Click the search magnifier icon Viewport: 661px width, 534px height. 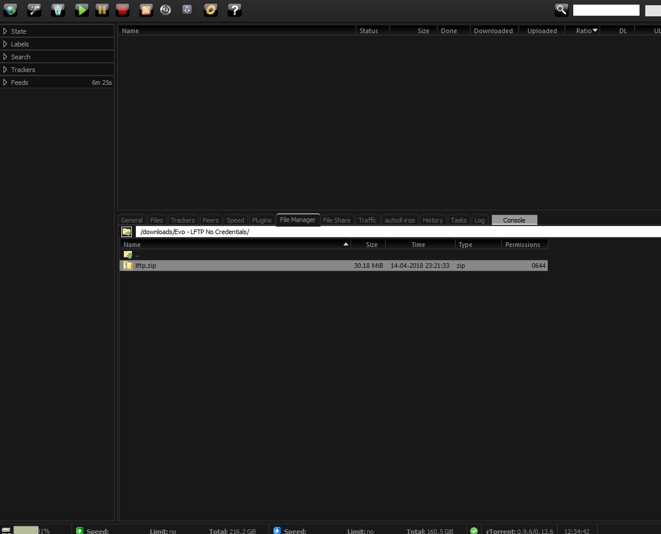pyautogui.click(x=561, y=10)
